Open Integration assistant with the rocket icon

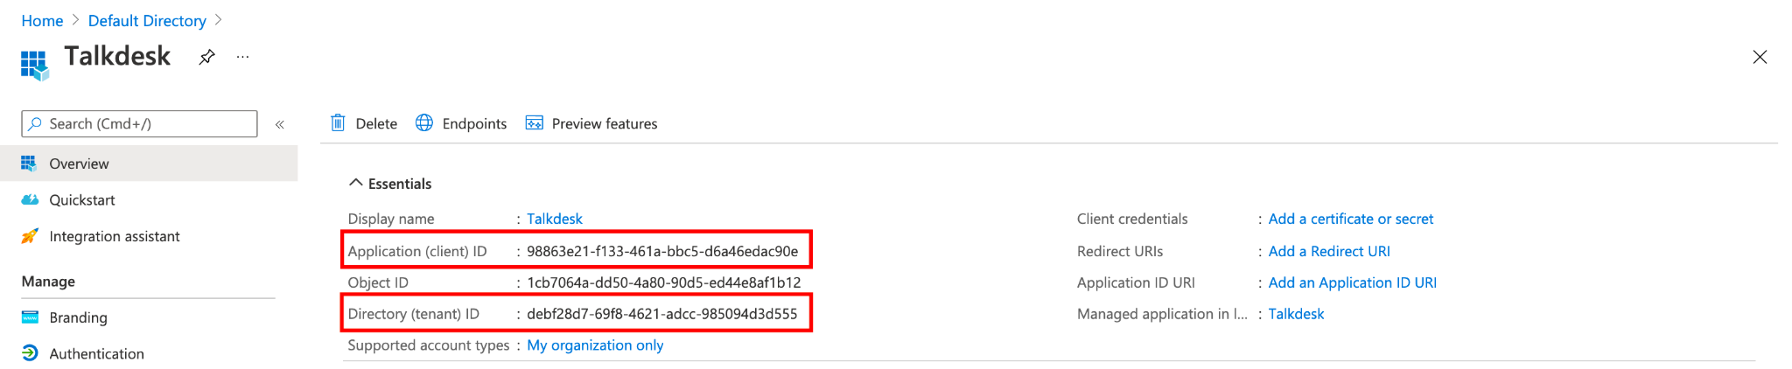(30, 236)
